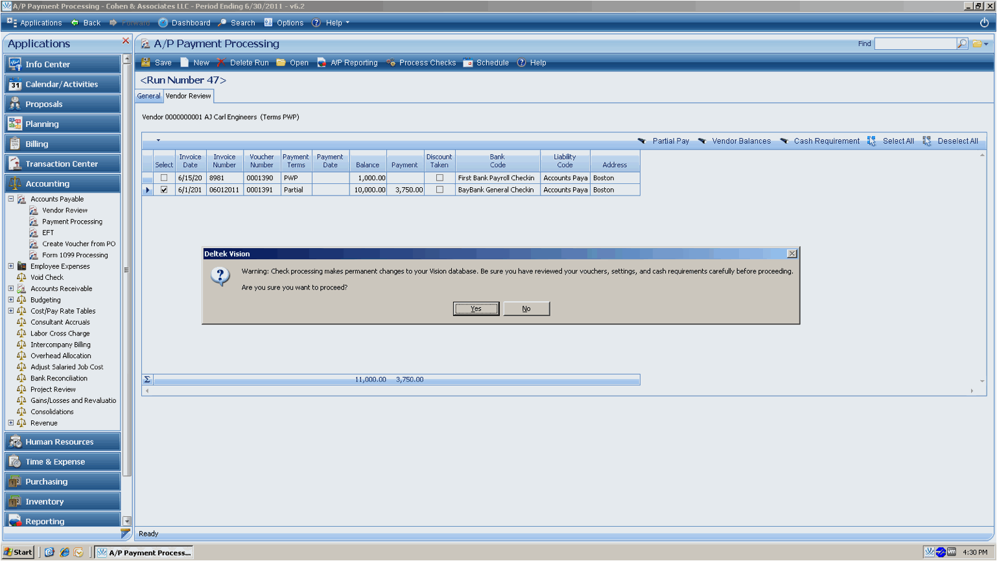This screenshot has width=997, height=561.
Task: Check Select box for invoice 8981
Action: pyautogui.click(x=164, y=177)
